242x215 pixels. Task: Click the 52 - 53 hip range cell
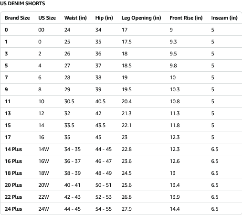point(104,197)
